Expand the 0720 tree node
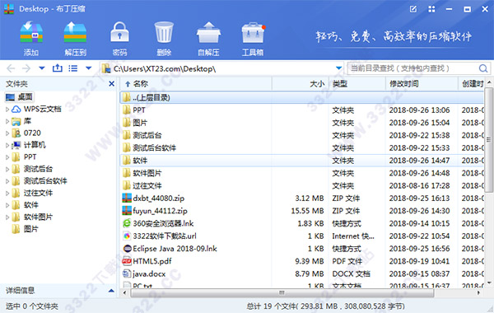Image resolution: width=494 pixels, height=313 pixels. tap(7, 133)
